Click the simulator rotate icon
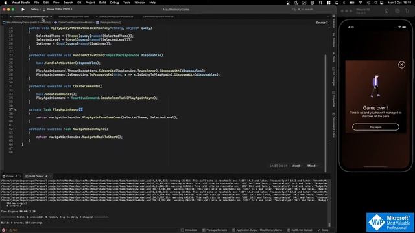Screen dimensions: 415x233 (407, 11)
